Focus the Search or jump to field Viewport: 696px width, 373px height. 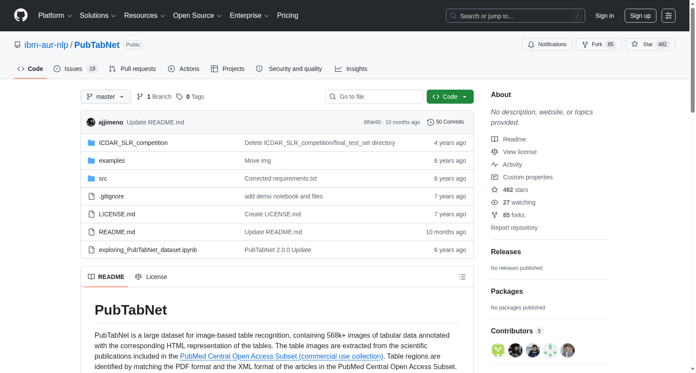[x=515, y=16]
